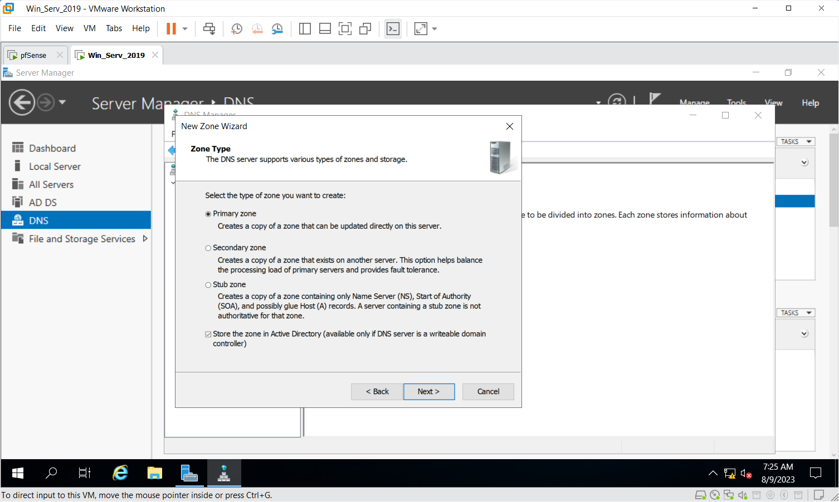Expand File and Storage Services arrow
Image resolution: width=839 pixels, height=502 pixels.
point(145,238)
